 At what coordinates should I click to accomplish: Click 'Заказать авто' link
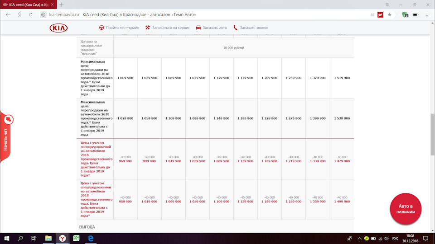215,28
